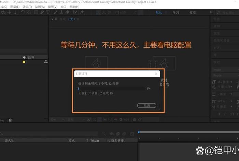This screenshot has width=239, height=161.
Task: Click the yellow label color swatch
Action: (x=24, y=62)
